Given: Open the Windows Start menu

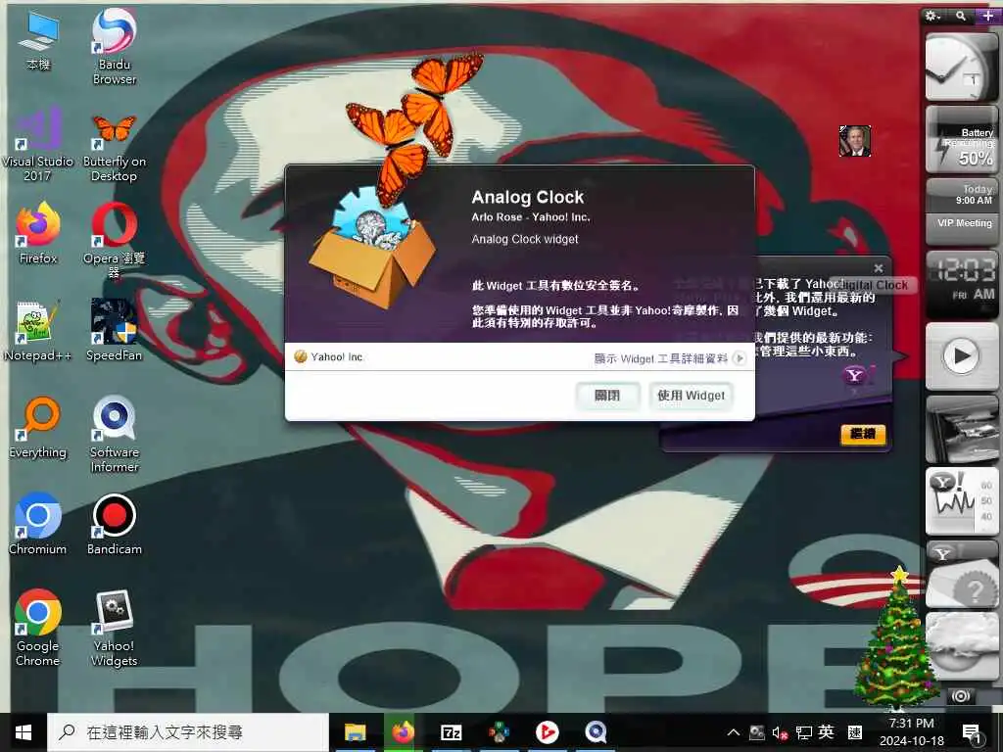Looking at the screenshot, I should click(x=24, y=732).
